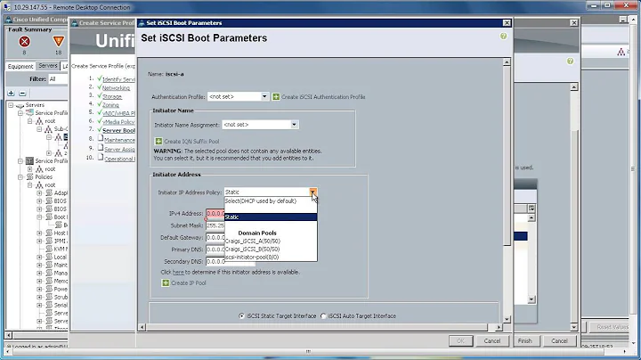This screenshot has width=641, height=360.
Task: Choose Craigs_iSCSI_A(50/50) domain pool
Action: point(271,241)
